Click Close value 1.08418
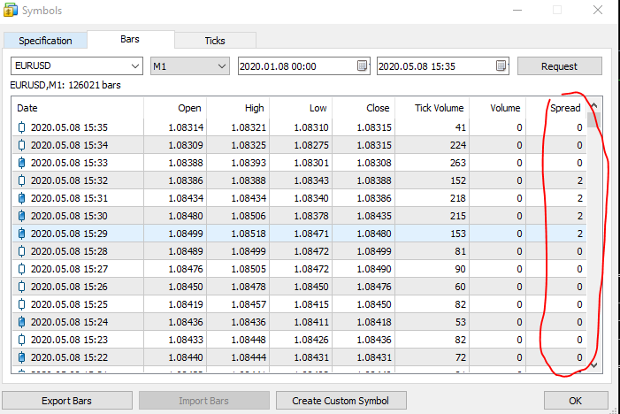This screenshot has width=620, height=414. (x=374, y=322)
